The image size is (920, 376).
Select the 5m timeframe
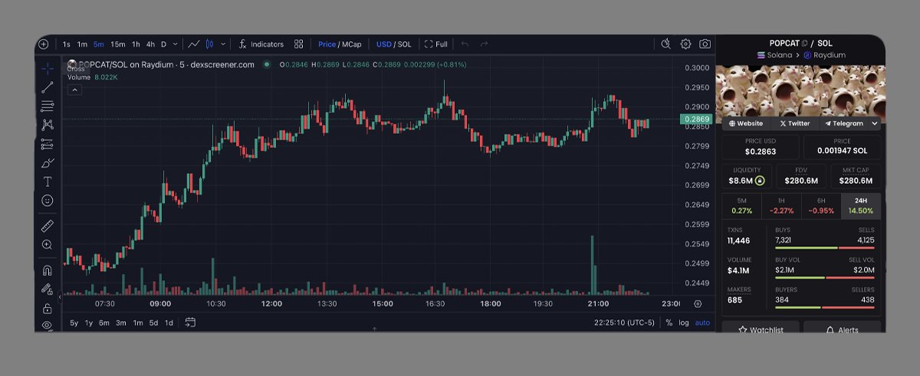point(98,44)
